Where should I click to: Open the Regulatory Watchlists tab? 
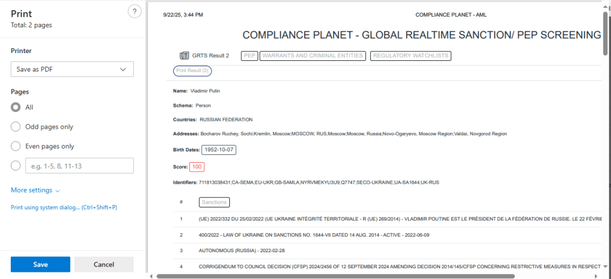pos(410,55)
